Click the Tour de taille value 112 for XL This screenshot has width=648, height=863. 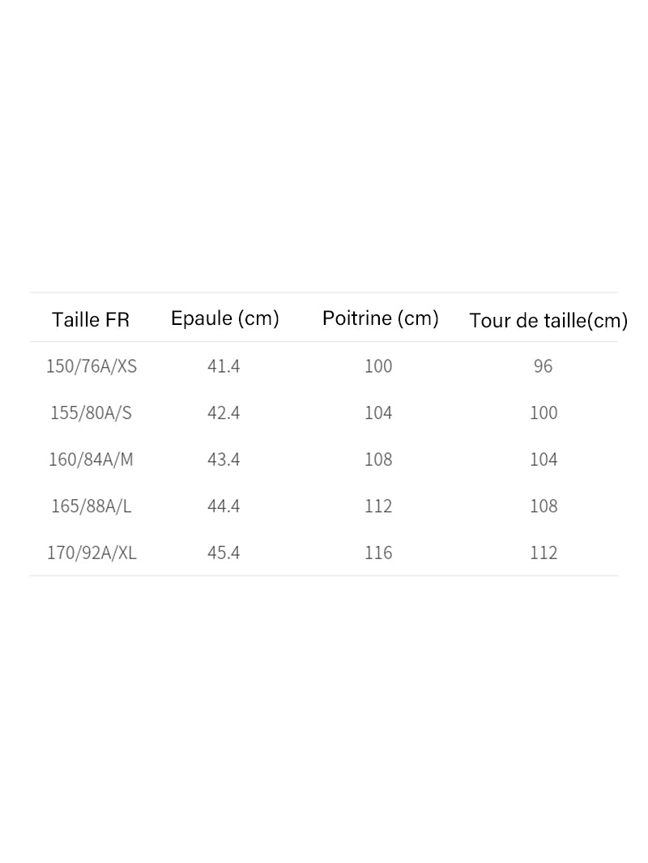544,553
